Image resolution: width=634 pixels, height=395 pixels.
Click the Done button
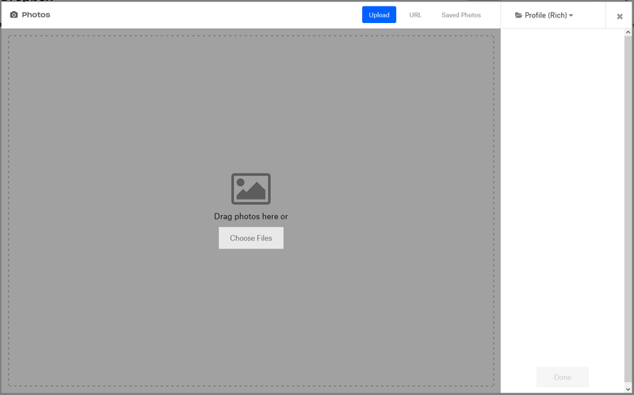tap(563, 378)
